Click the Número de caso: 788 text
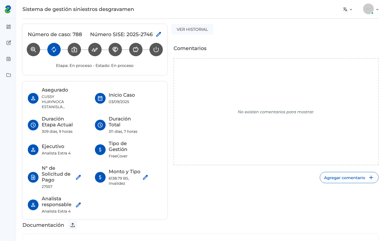Viewport: 385px width, 241px height. click(x=55, y=34)
